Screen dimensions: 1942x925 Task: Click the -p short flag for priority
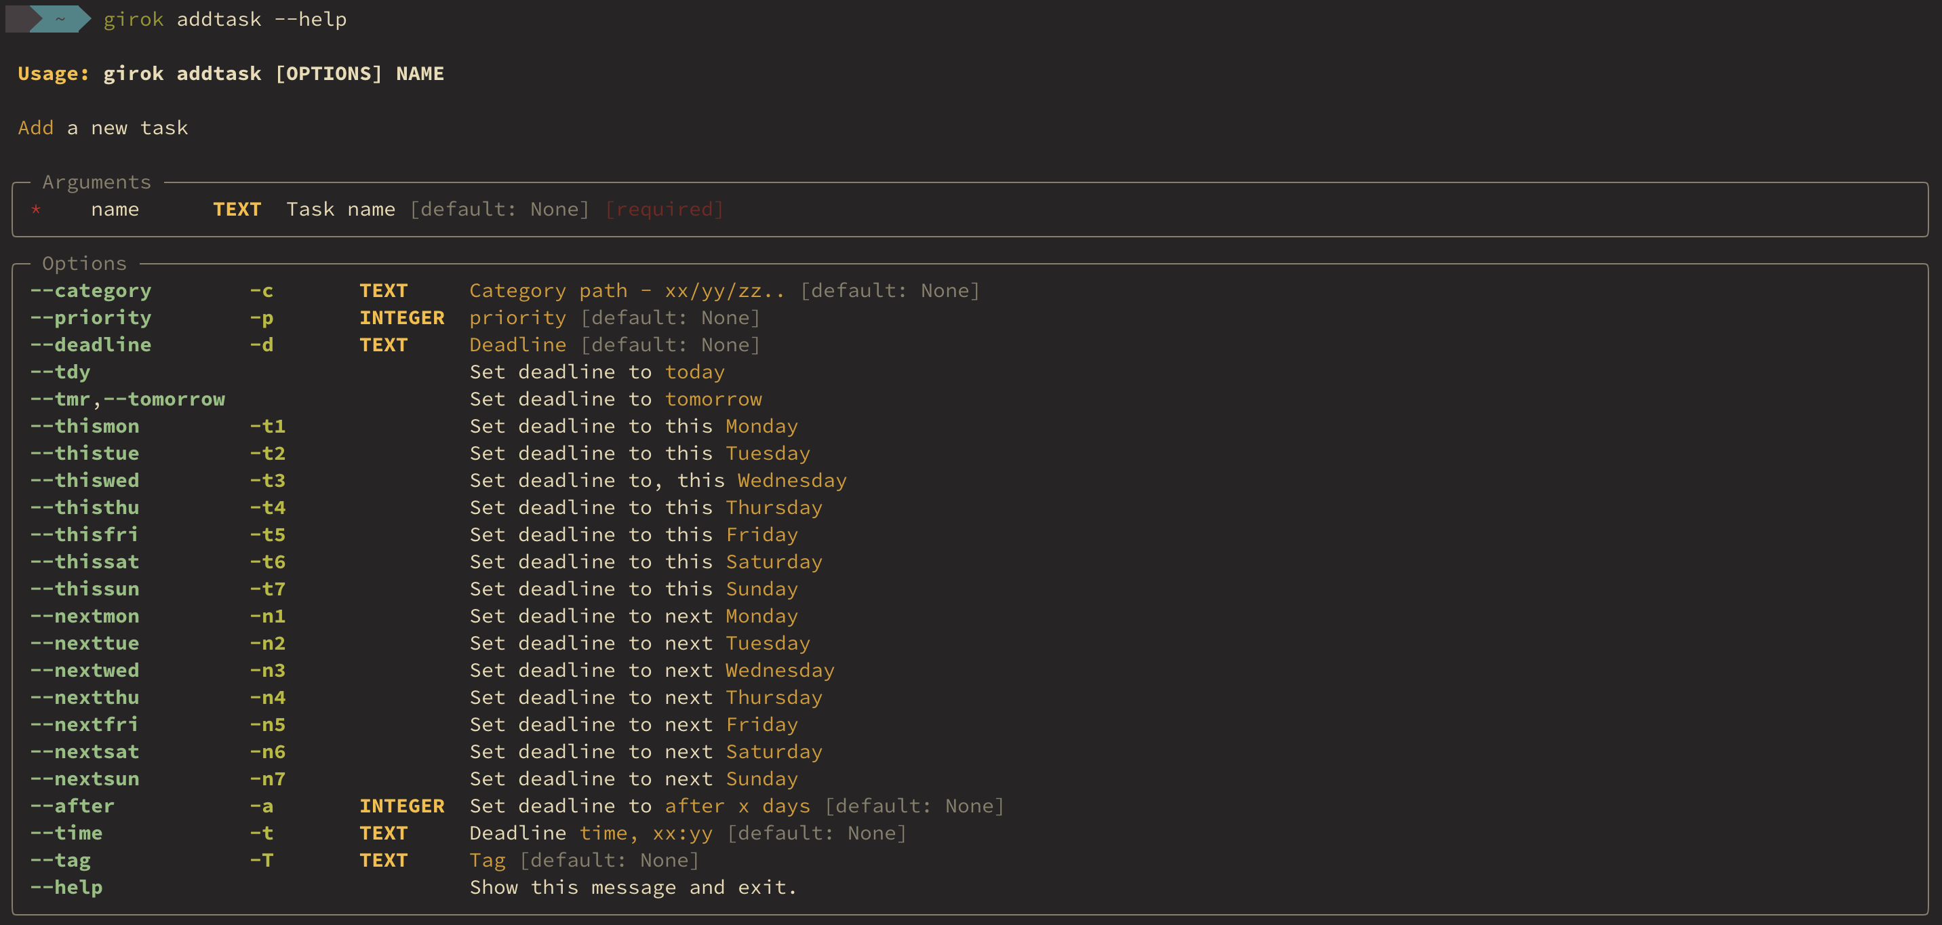[261, 318]
